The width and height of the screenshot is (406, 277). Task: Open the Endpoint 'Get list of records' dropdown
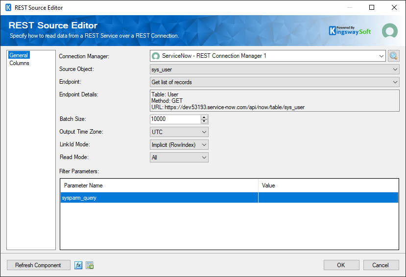point(274,82)
